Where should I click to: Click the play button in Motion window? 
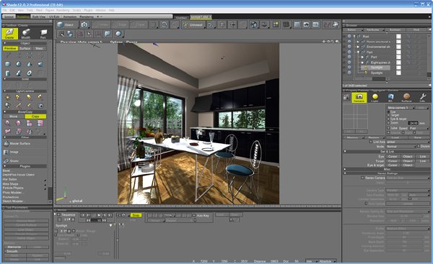tap(99, 215)
